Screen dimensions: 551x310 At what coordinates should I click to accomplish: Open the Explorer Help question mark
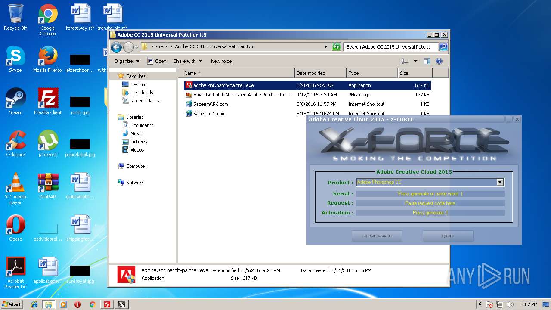[x=439, y=61]
